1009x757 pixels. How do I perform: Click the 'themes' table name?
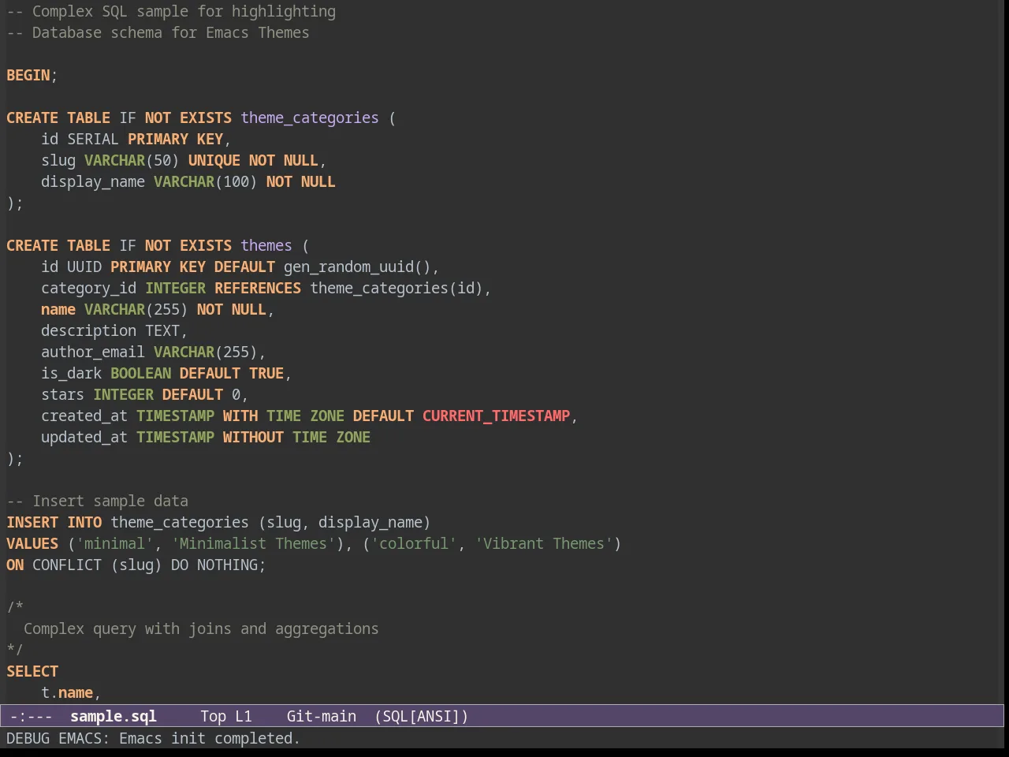pyautogui.click(x=266, y=245)
